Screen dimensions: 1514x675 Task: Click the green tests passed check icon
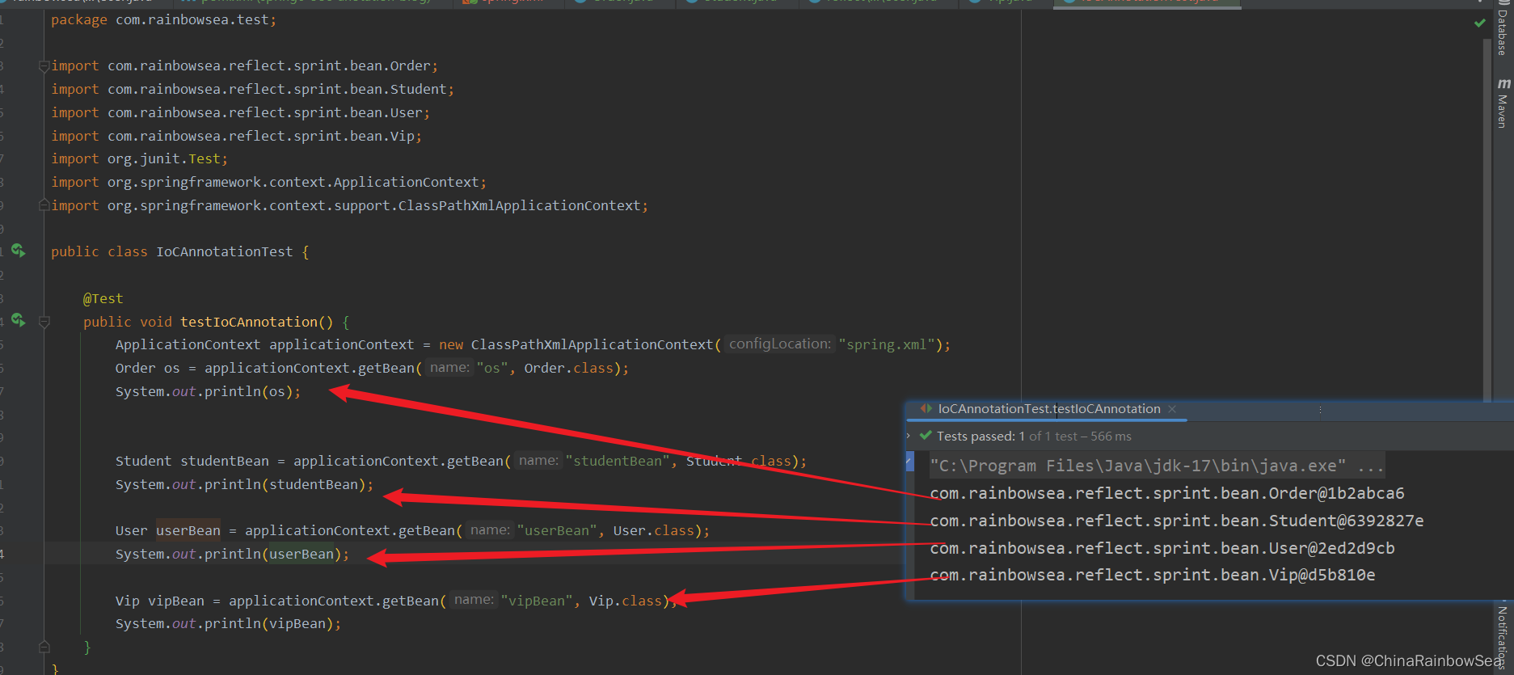click(926, 436)
